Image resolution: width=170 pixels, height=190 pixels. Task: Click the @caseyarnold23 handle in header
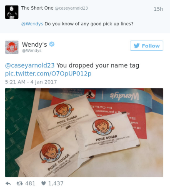(x=71, y=8)
